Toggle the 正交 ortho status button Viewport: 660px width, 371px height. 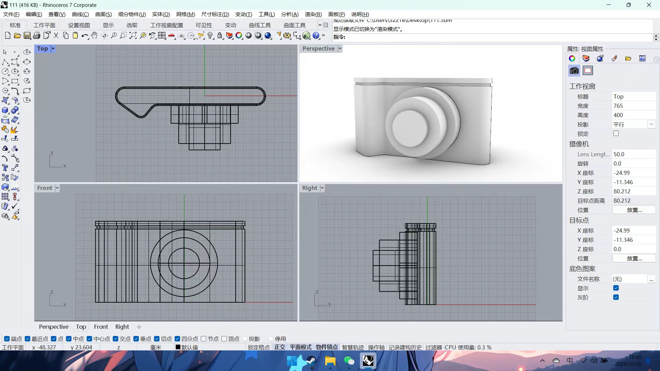279,347
